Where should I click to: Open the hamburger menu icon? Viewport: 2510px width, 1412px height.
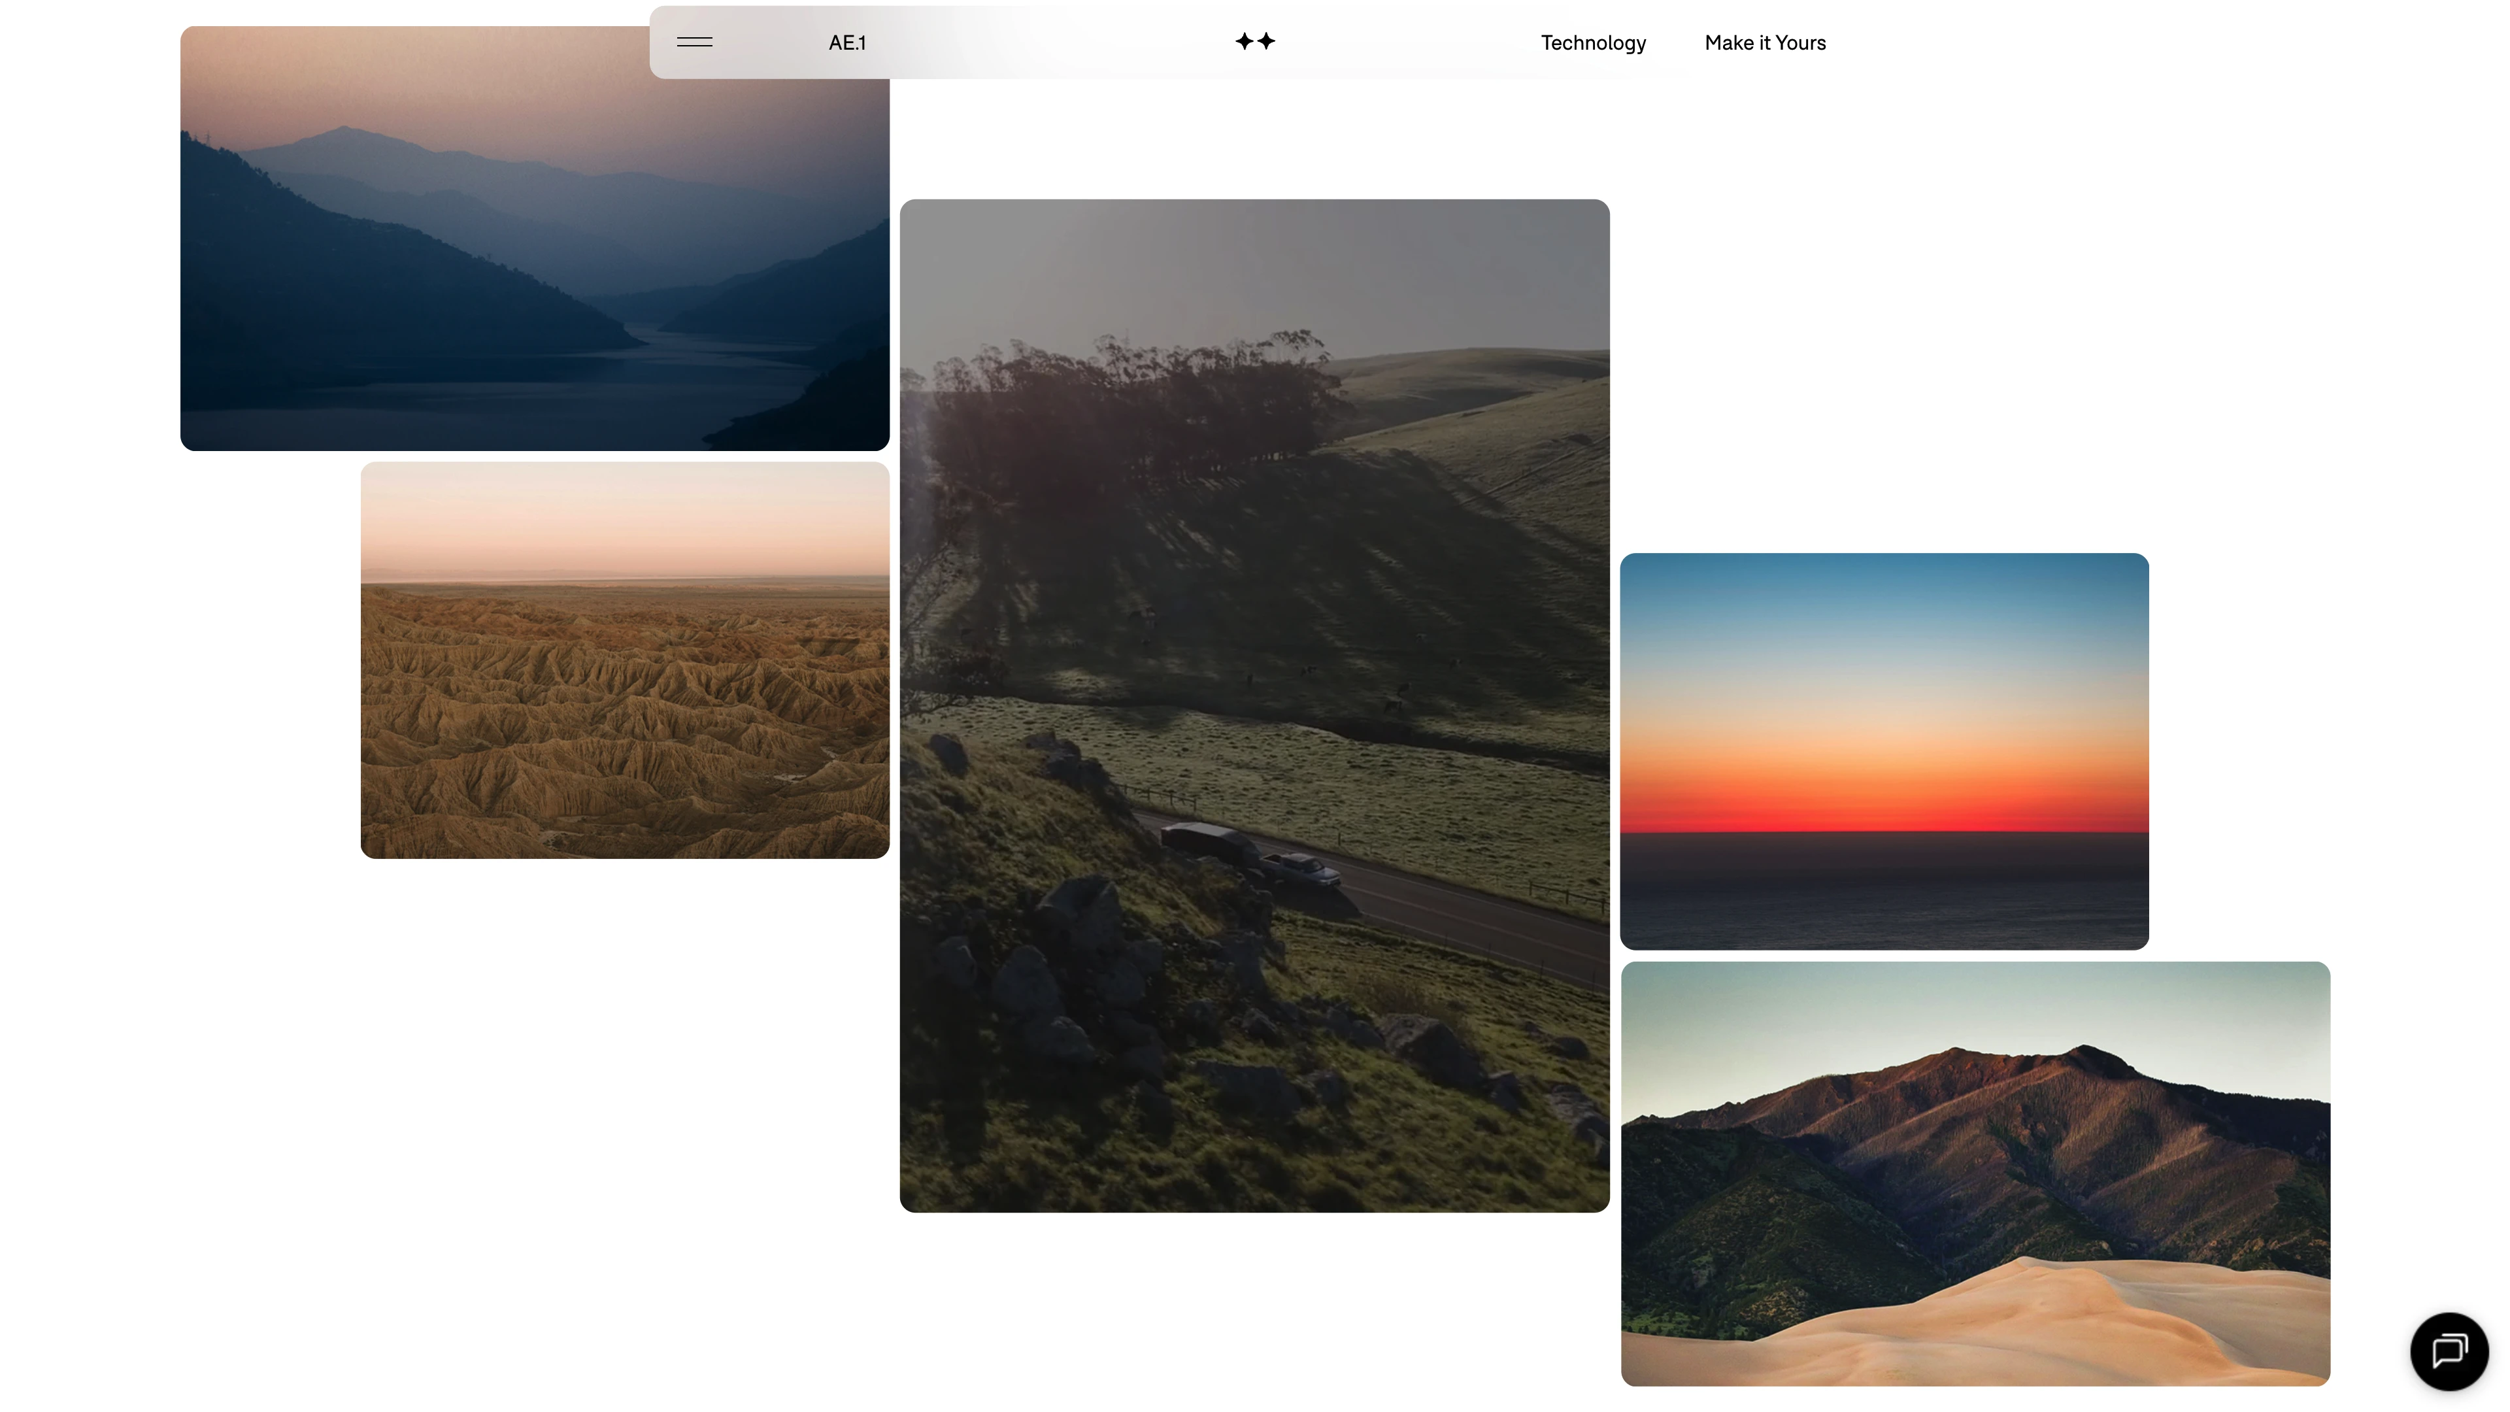pos(695,42)
